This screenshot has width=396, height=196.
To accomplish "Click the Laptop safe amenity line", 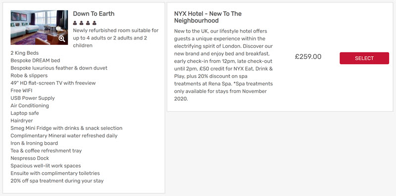I will (x=25, y=113).
